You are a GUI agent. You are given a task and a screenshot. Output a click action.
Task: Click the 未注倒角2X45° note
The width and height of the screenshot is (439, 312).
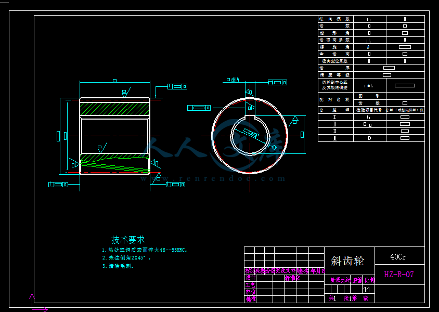pos(126,258)
